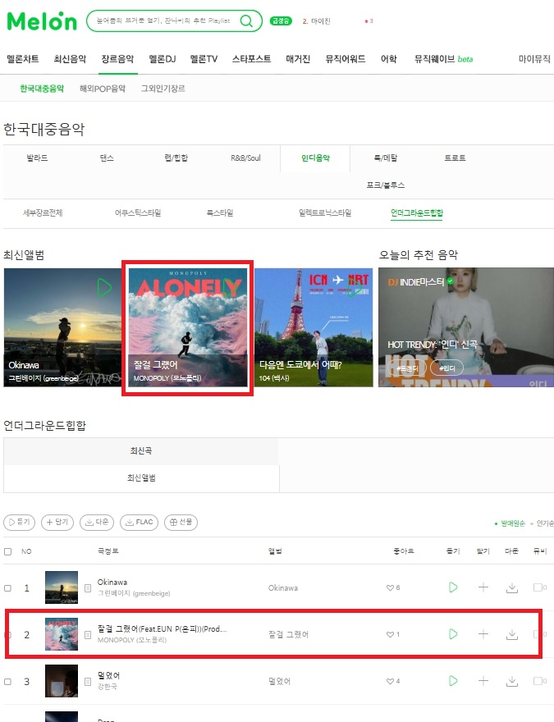Image resolution: width=554 pixels, height=722 pixels.
Task: Open 스타포스트 menu
Action: coord(251,59)
